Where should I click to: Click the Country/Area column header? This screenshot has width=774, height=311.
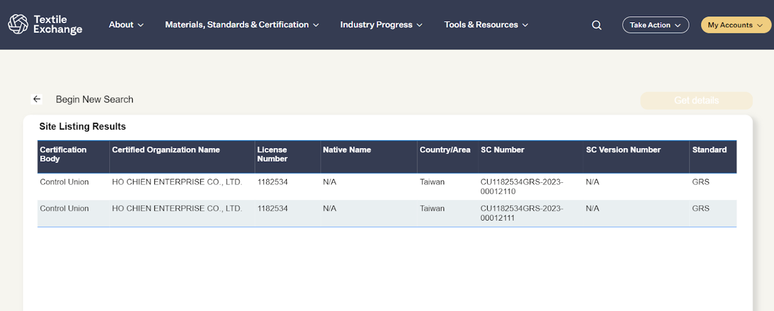point(445,150)
